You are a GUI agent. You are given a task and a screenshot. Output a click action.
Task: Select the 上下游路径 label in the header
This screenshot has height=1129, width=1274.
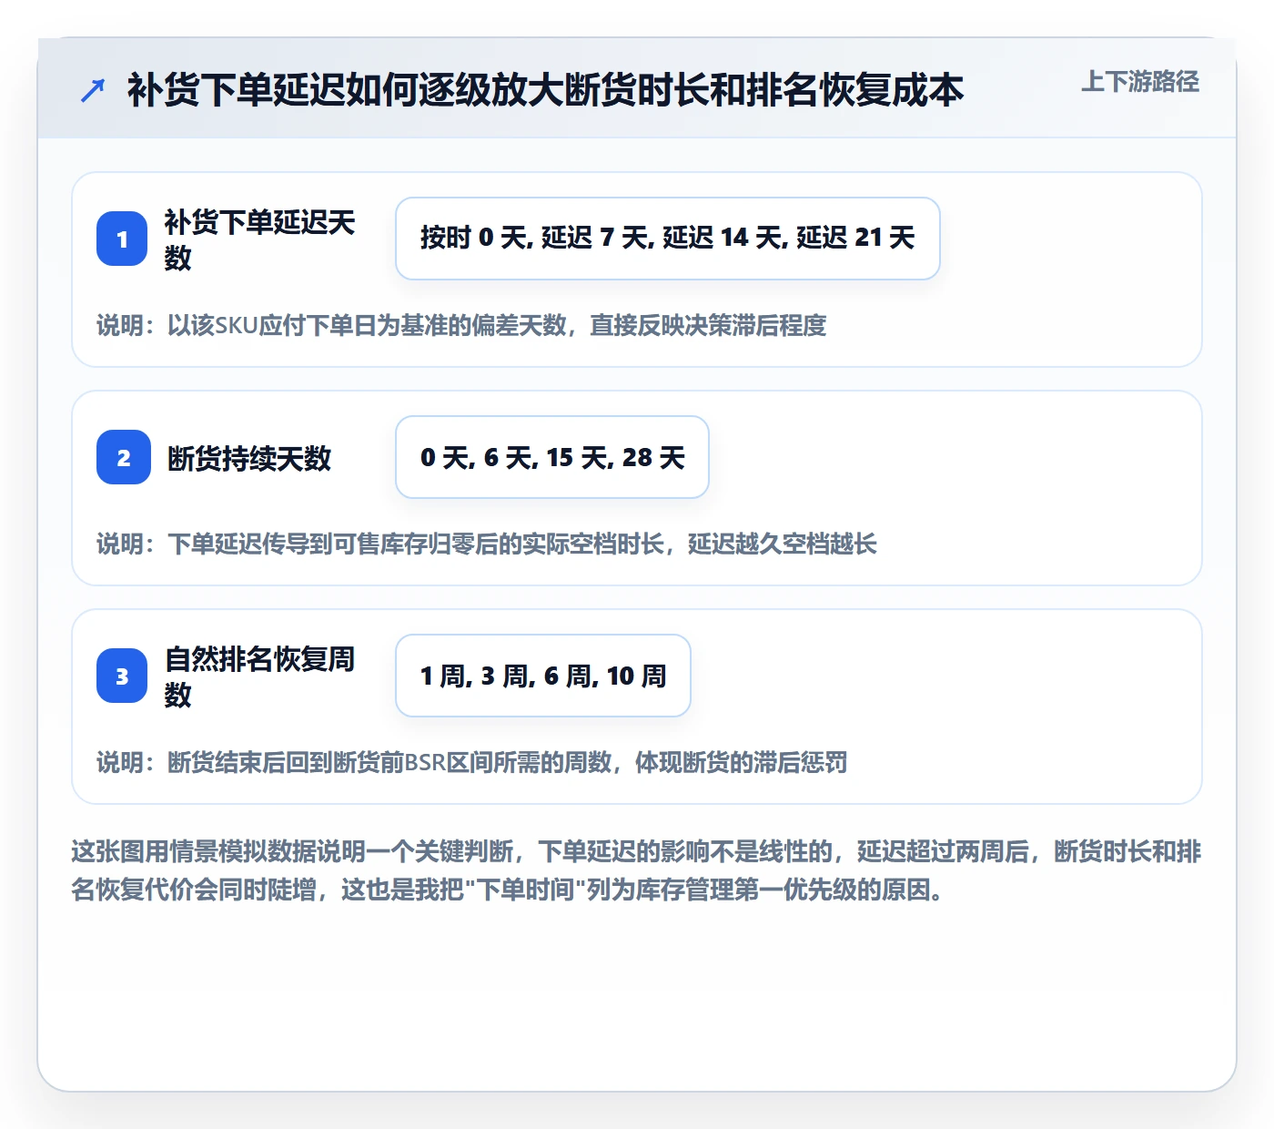coord(1140,82)
